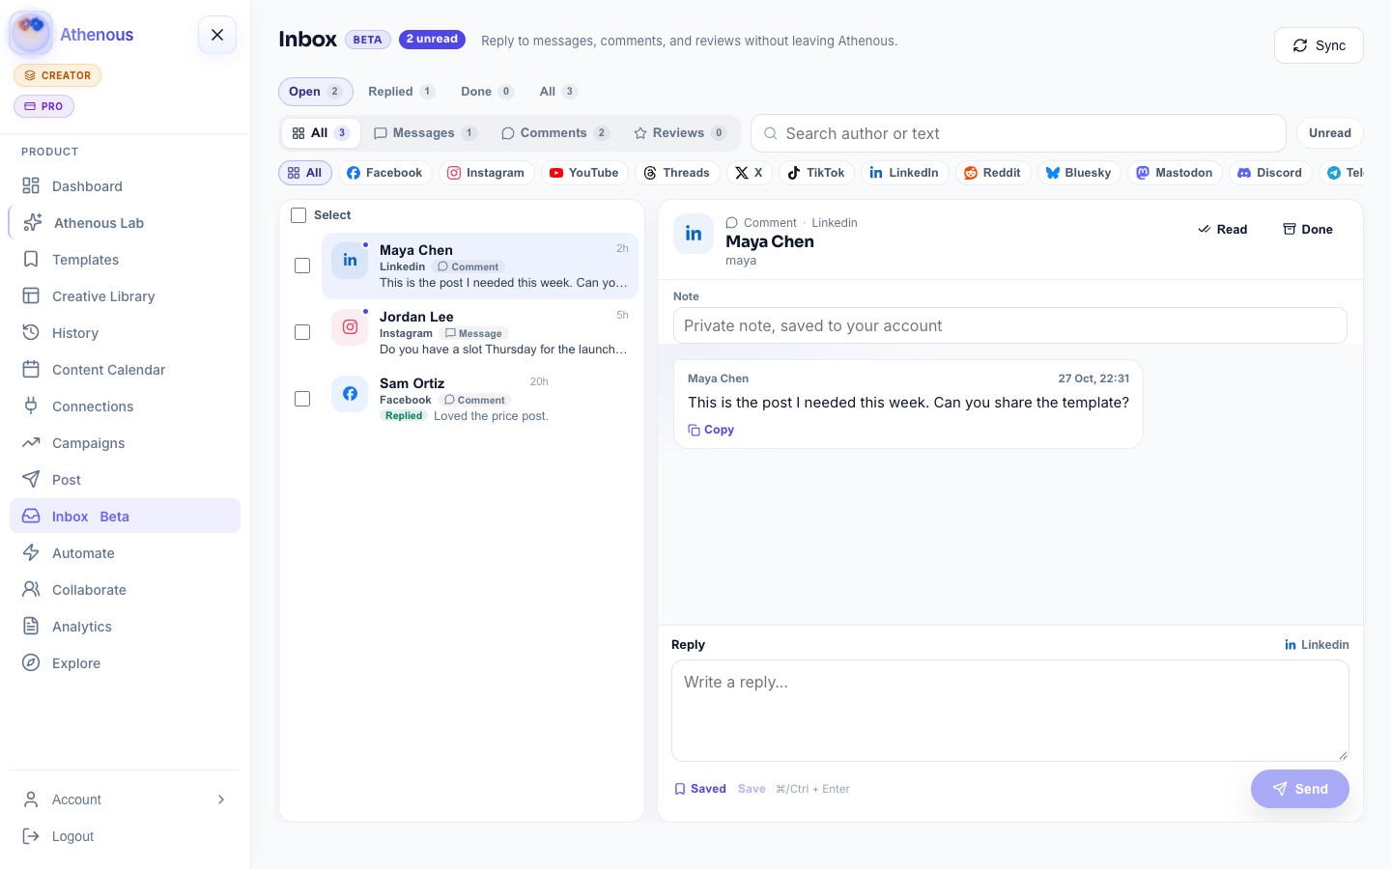Viewport: 1391px width, 869px height.
Task: Show the Reviews type tab
Action: coord(680,133)
